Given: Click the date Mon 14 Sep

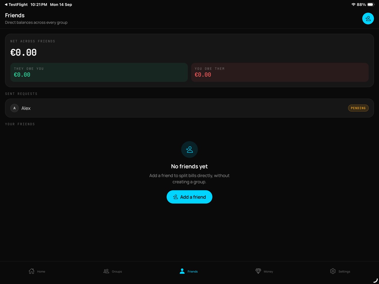Looking at the screenshot, I should point(61,5).
